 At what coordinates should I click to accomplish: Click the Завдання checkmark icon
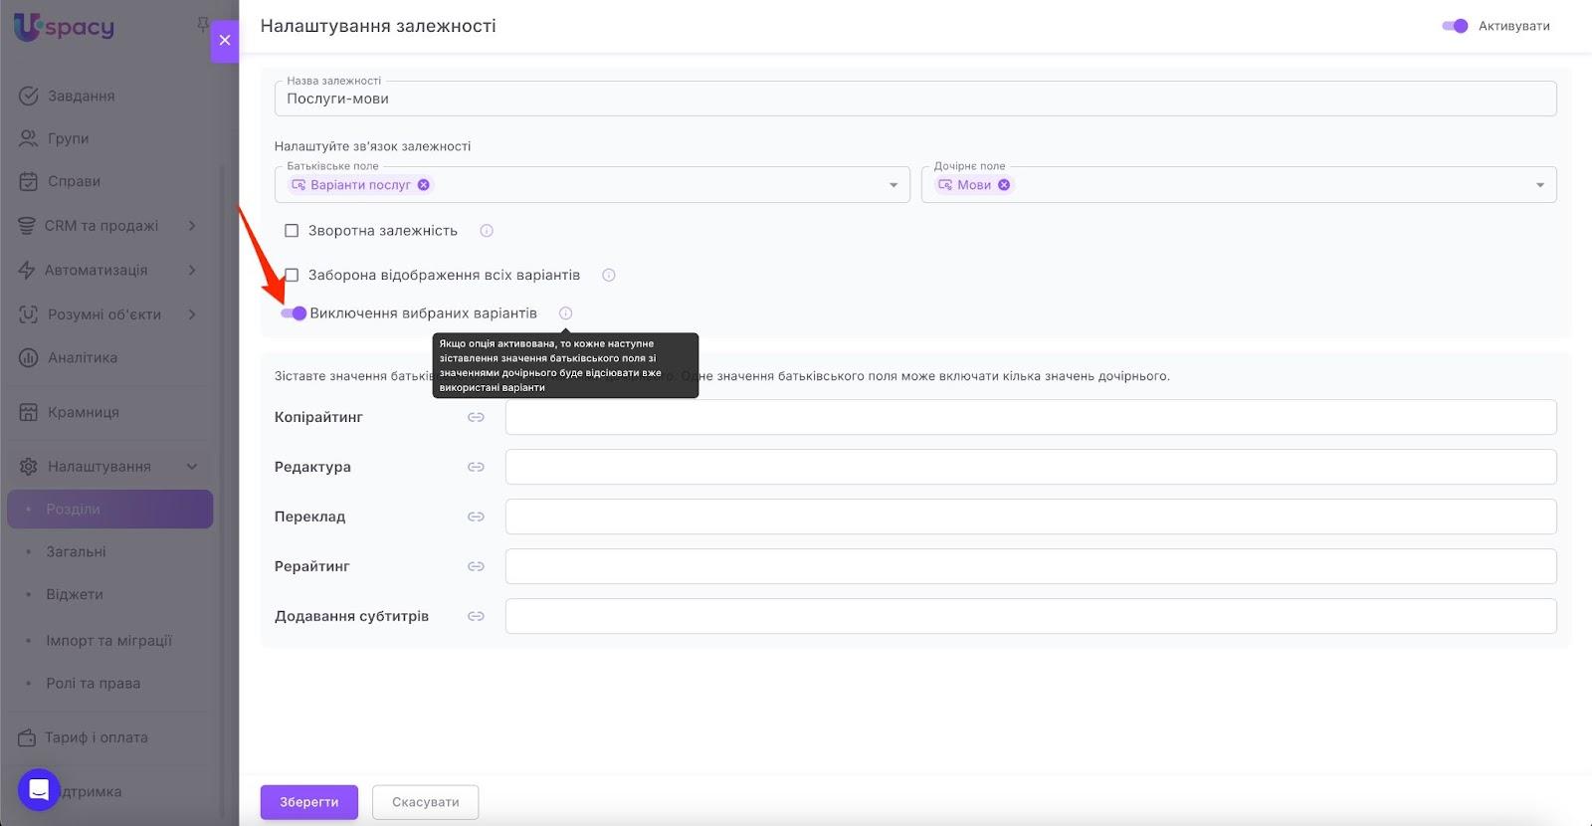[29, 96]
